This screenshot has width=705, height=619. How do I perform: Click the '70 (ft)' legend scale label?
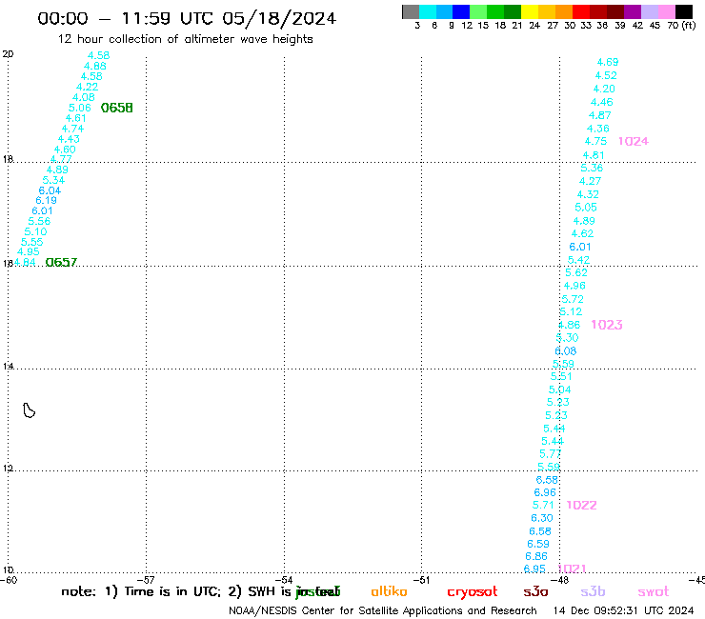(x=681, y=26)
